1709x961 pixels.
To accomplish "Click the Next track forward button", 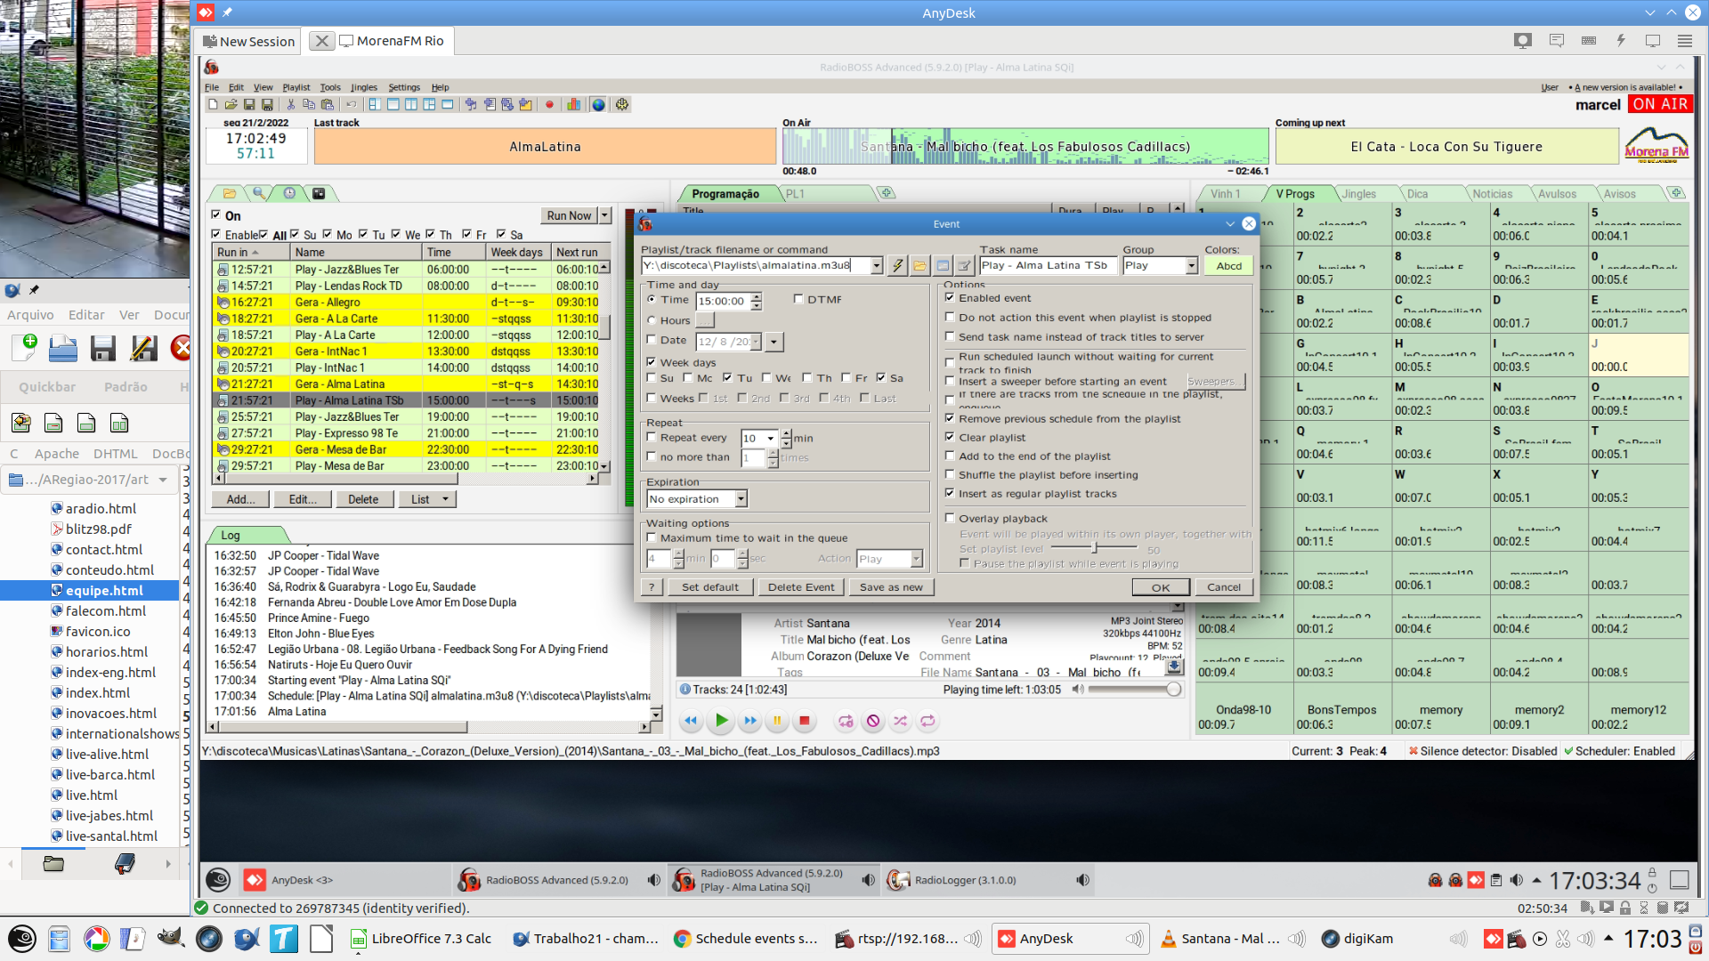I will pyautogui.click(x=750, y=721).
